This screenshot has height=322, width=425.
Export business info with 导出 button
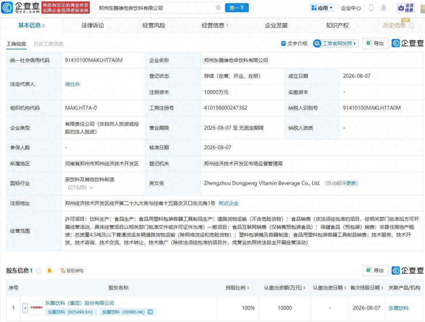(x=375, y=43)
